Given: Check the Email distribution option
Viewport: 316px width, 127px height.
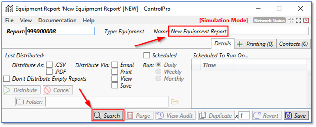Looking at the screenshot, I should [x=115, y=65].
